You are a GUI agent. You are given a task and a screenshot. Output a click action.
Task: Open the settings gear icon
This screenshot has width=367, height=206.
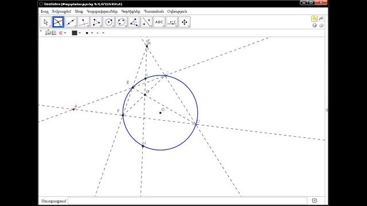click(x=321, y=25)
